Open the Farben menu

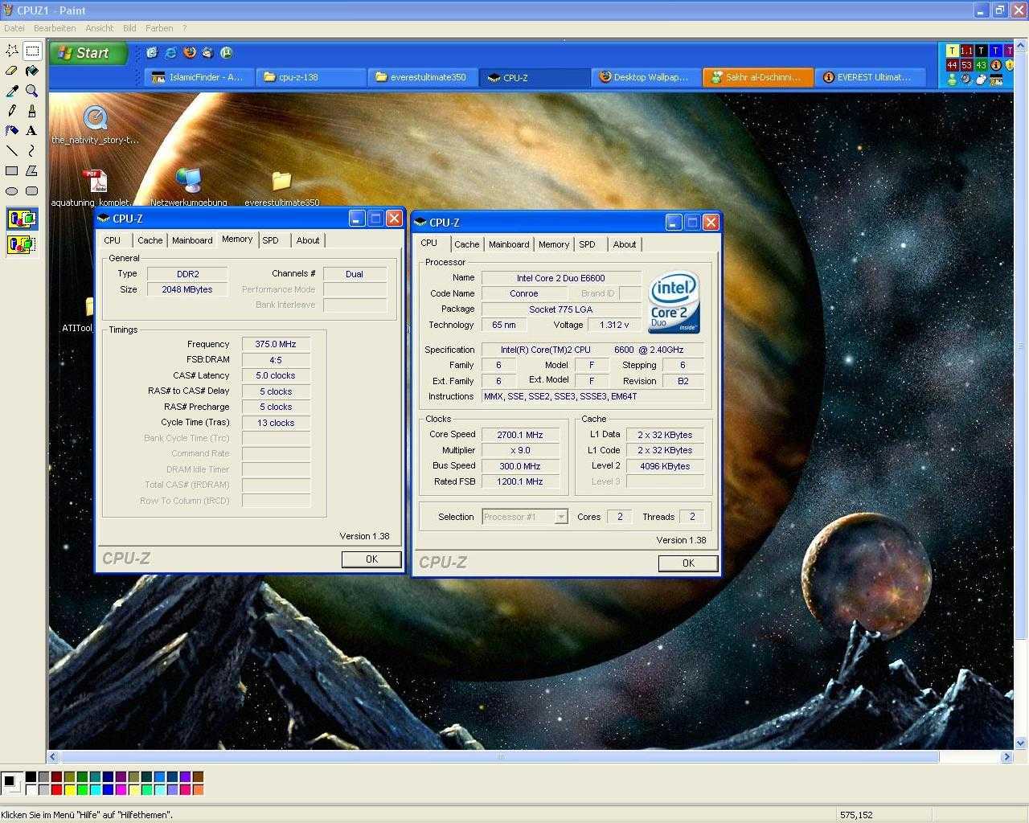click(159, 28)
